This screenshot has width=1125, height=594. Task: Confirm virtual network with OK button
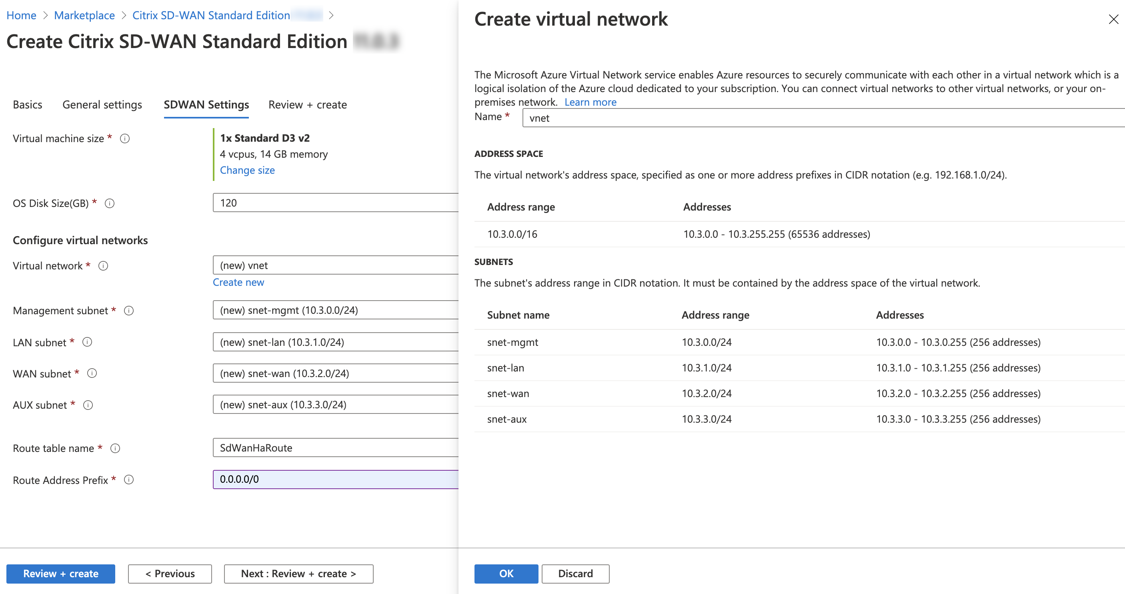click(x=506, y=574)
